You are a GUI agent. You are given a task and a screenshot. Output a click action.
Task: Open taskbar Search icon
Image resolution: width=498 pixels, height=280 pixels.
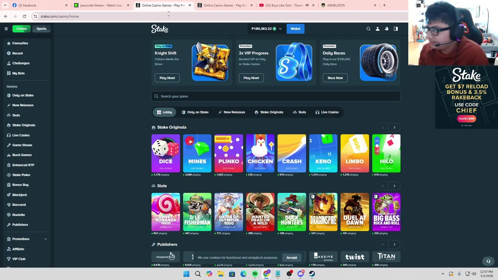pos(198,274)
